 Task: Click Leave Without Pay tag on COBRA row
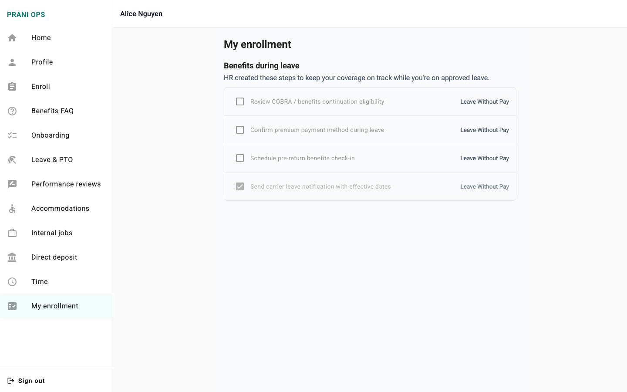click(485, 101)
